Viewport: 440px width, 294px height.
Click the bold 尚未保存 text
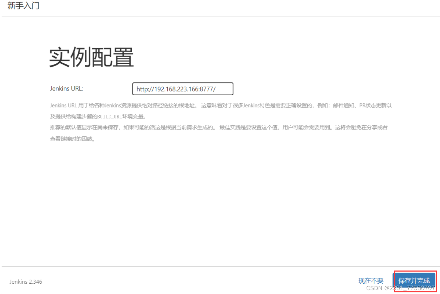pos(108,127)
